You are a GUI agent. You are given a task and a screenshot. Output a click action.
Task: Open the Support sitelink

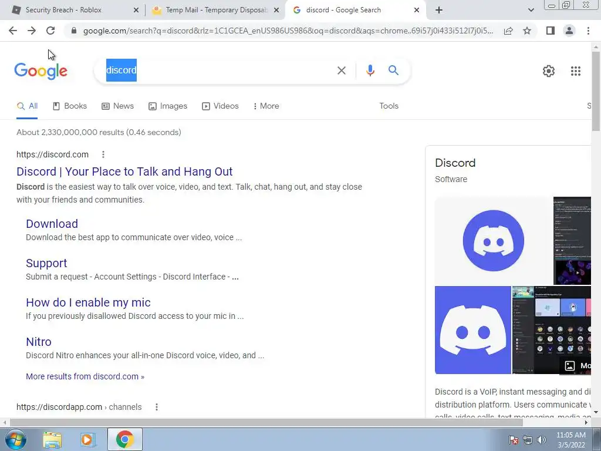tap(46, 263)
